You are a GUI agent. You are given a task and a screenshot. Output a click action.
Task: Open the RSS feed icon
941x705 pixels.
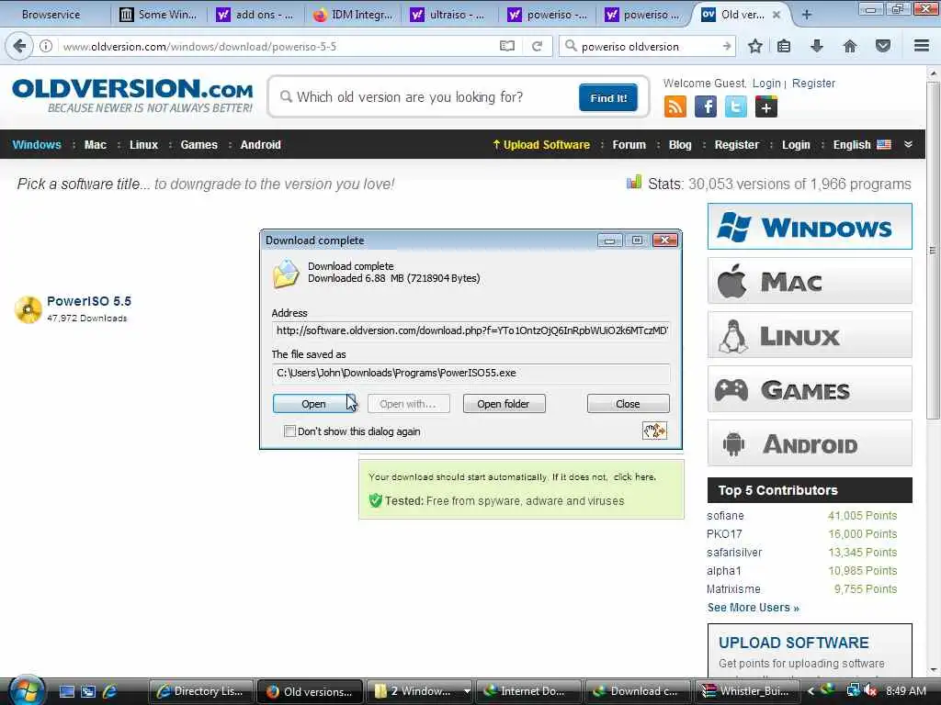pyautogui.click(x=675, y=106)
